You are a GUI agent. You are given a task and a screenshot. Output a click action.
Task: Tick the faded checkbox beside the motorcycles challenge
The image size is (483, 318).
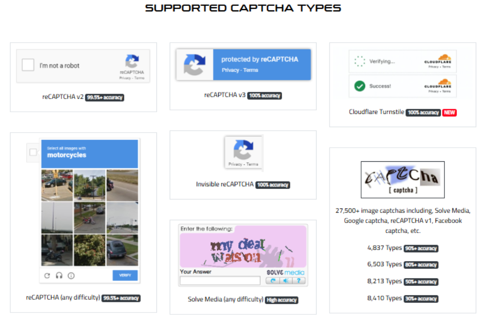(33, 152)
